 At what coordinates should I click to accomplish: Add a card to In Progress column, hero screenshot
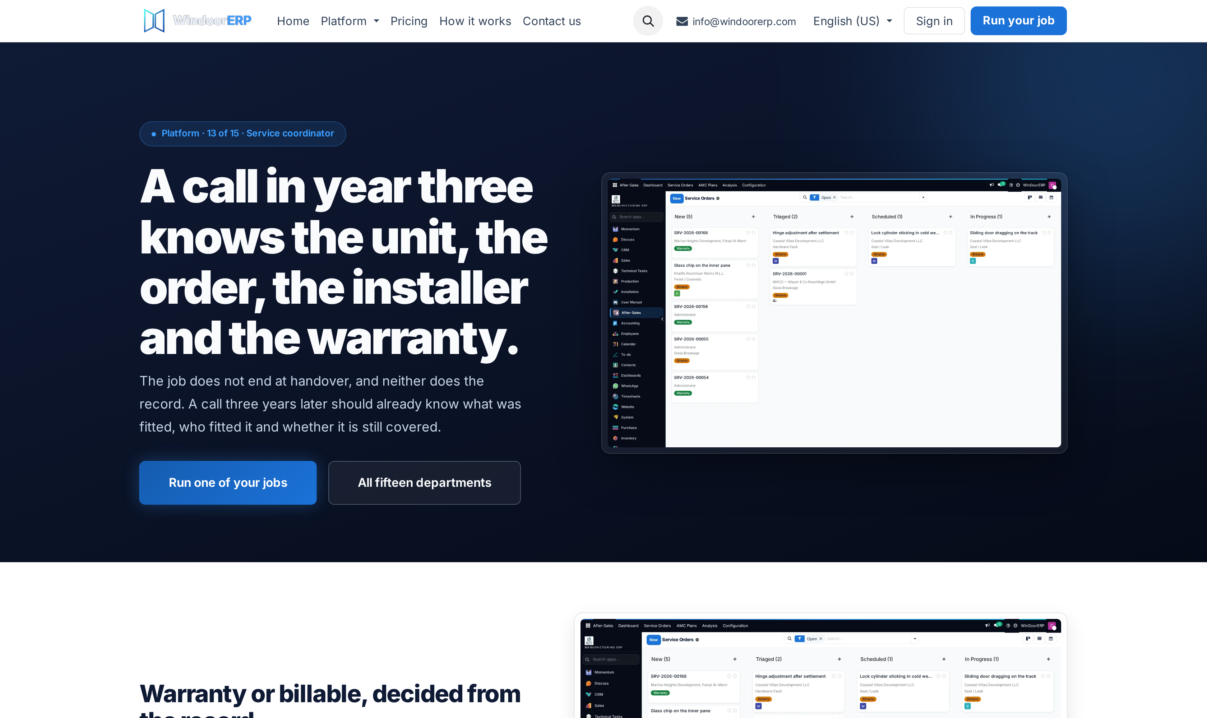coord(1049,217)
